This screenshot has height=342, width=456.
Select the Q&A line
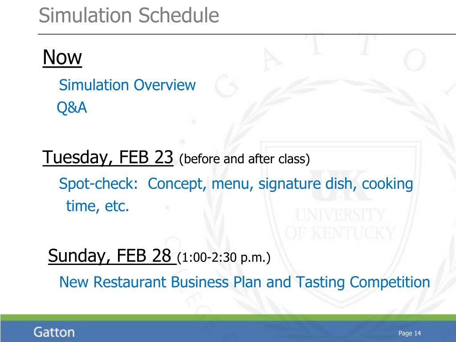pyautogui.click(x=72, y=107)
